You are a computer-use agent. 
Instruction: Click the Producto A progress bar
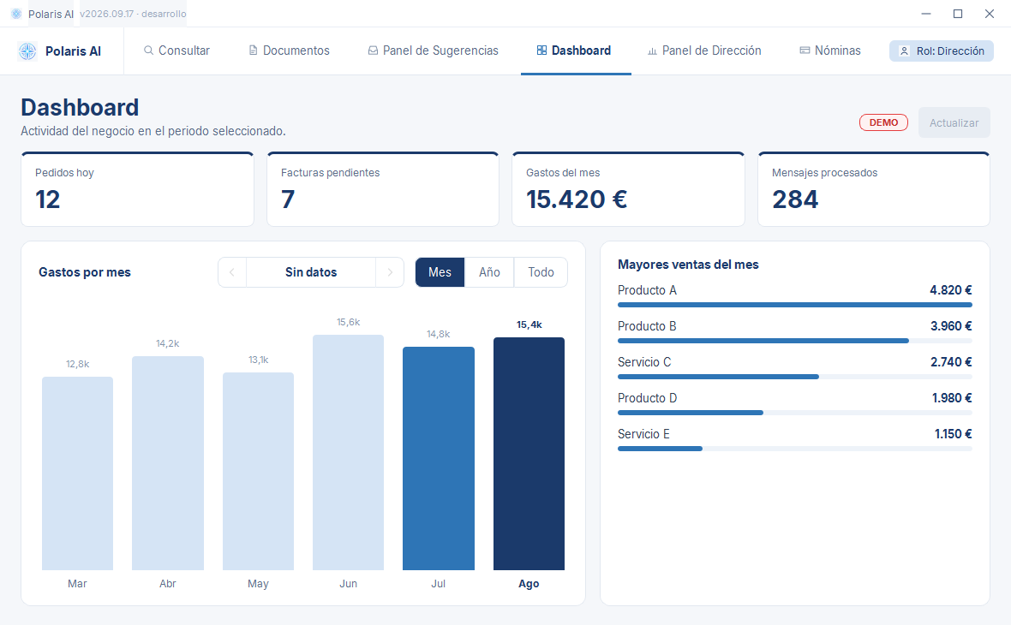[x=794, y=305]
